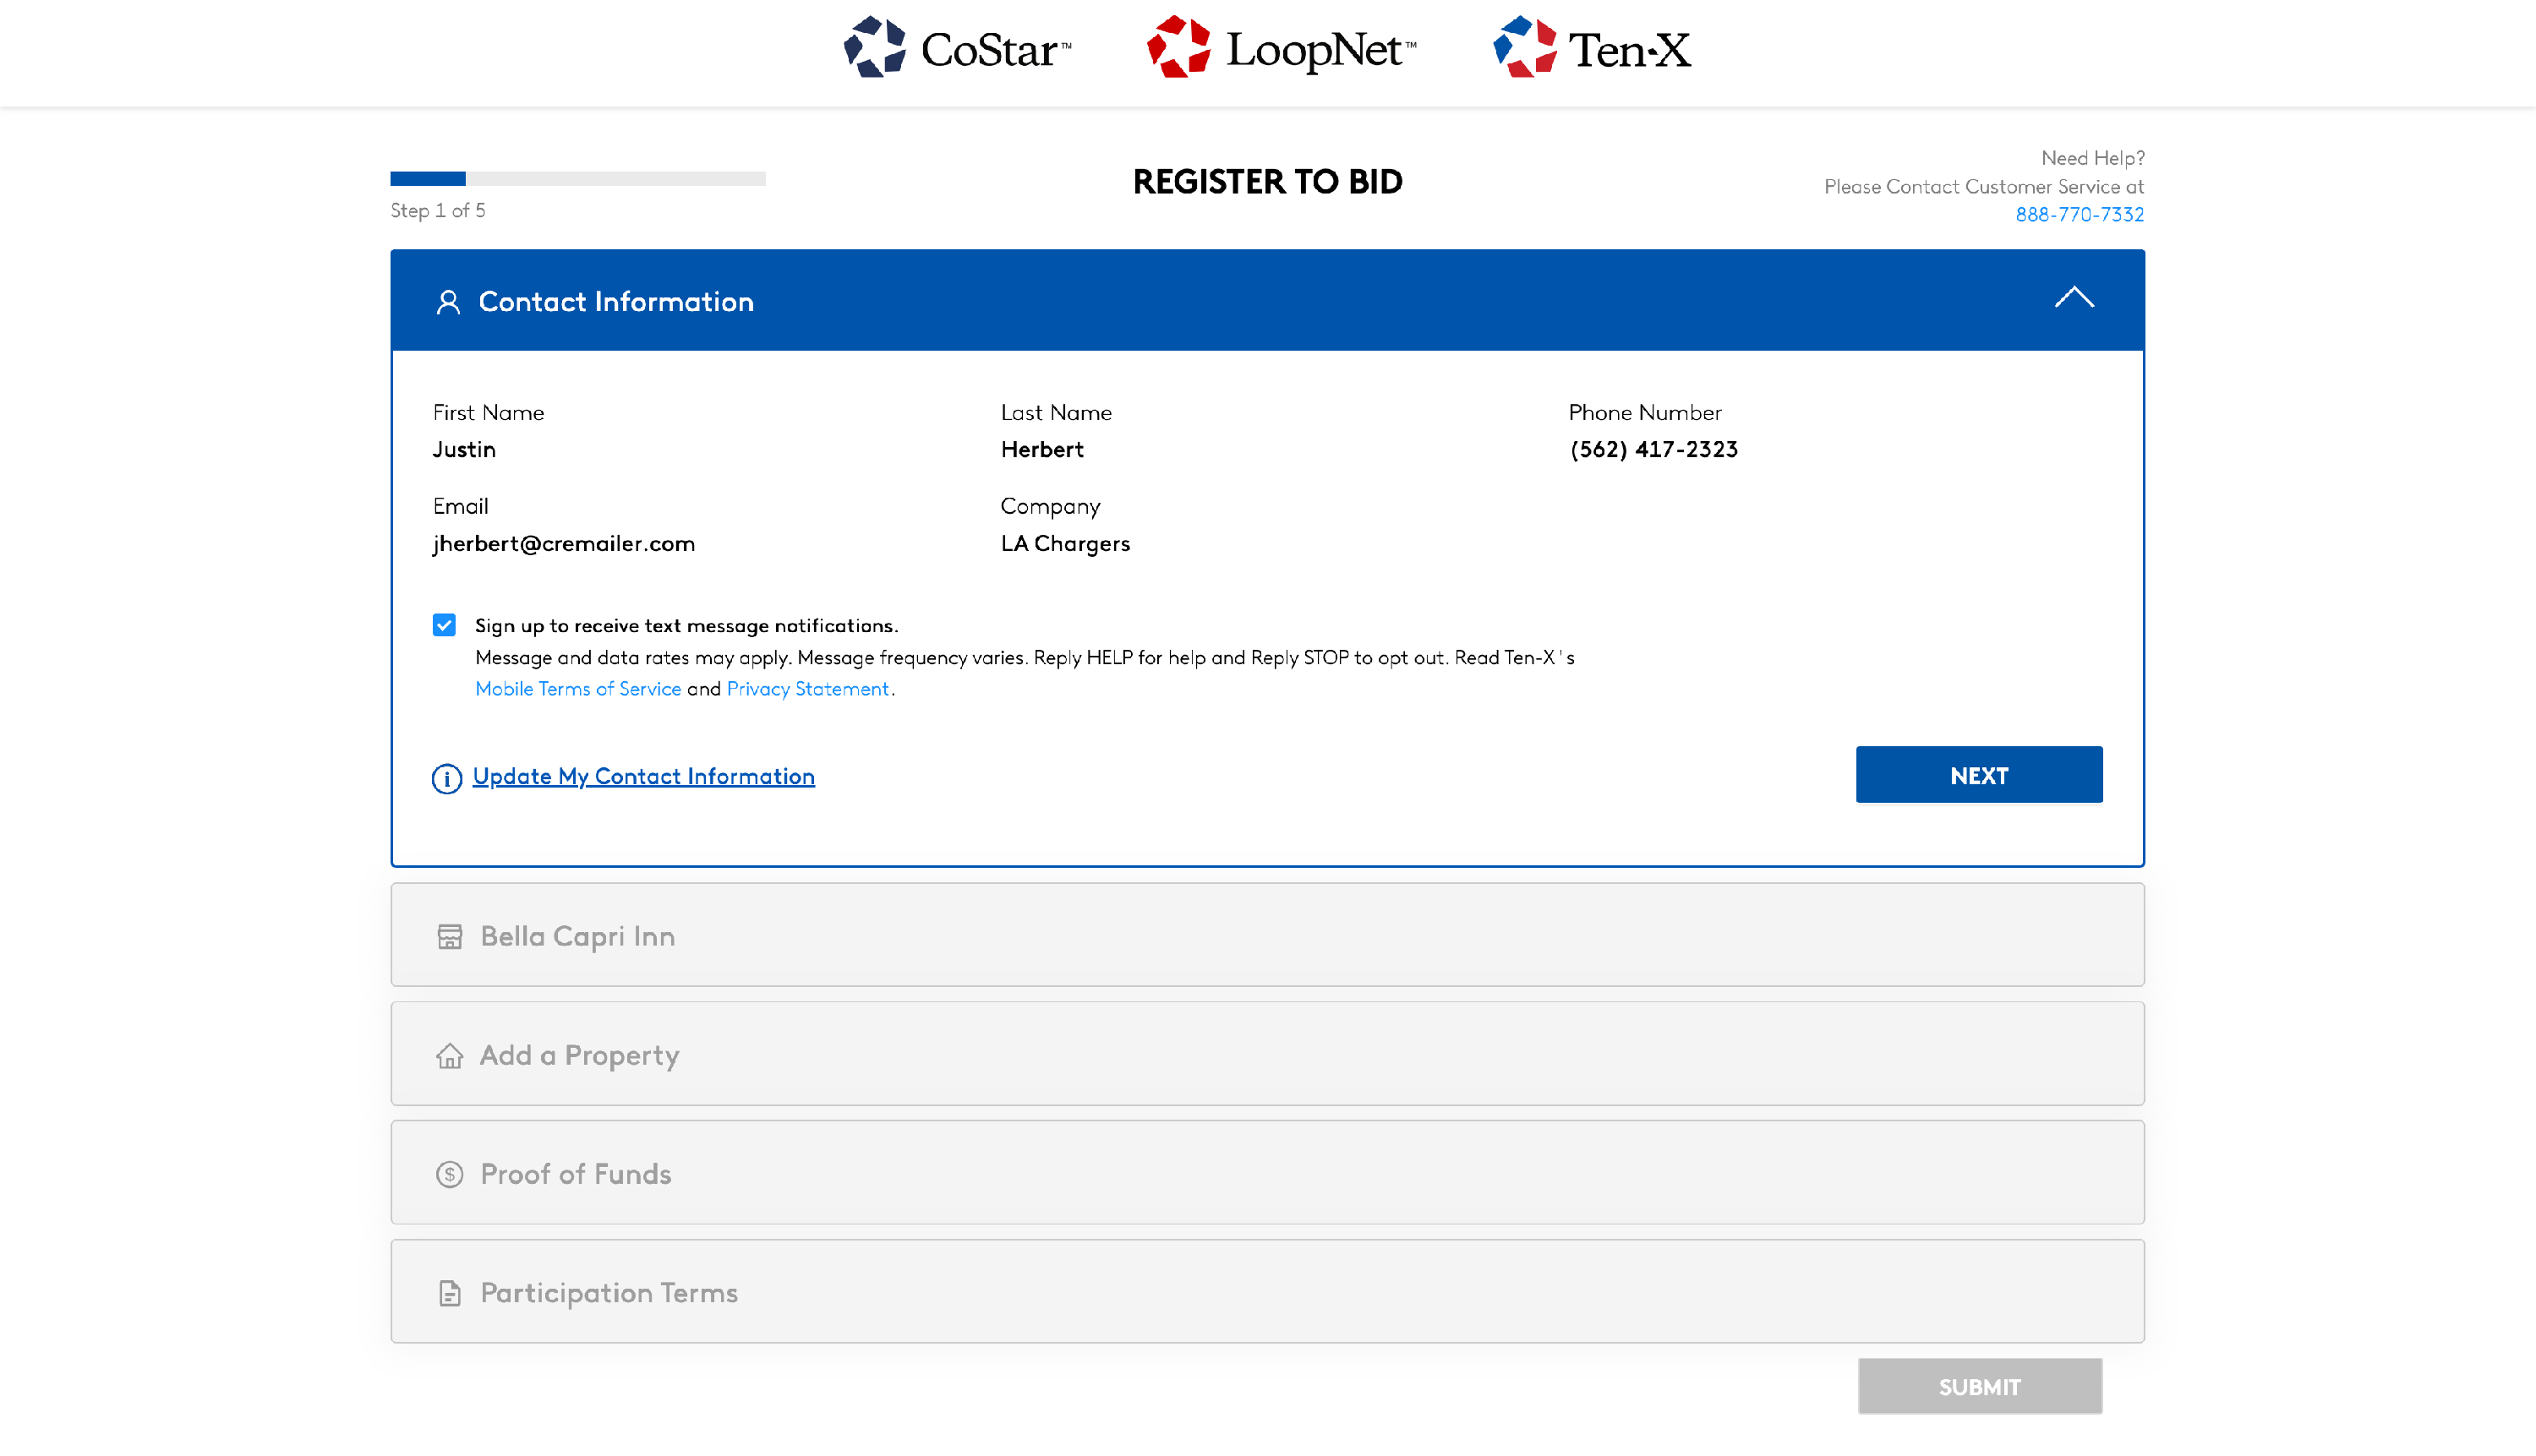Viewport: 2536px width, 1456px height.
Task: Click the LoopNet logo
Action: tap(1281, 48)
